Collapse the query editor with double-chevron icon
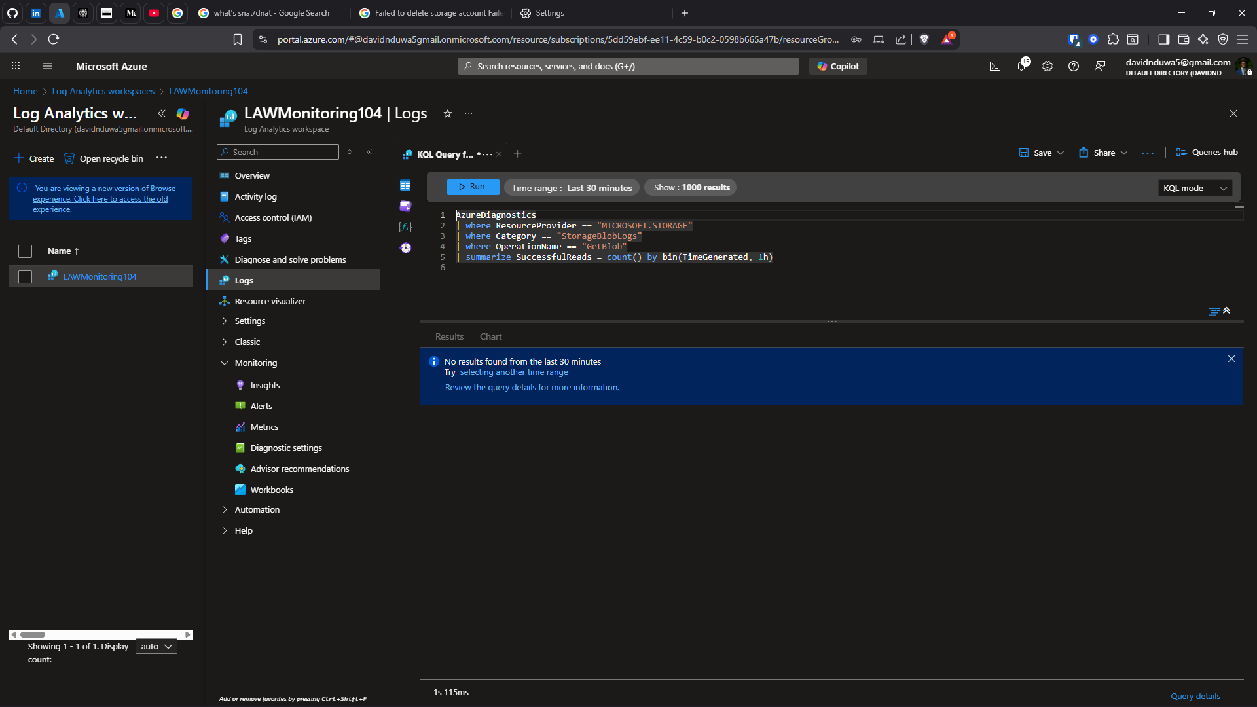1257x707 pixels. 1227,310
